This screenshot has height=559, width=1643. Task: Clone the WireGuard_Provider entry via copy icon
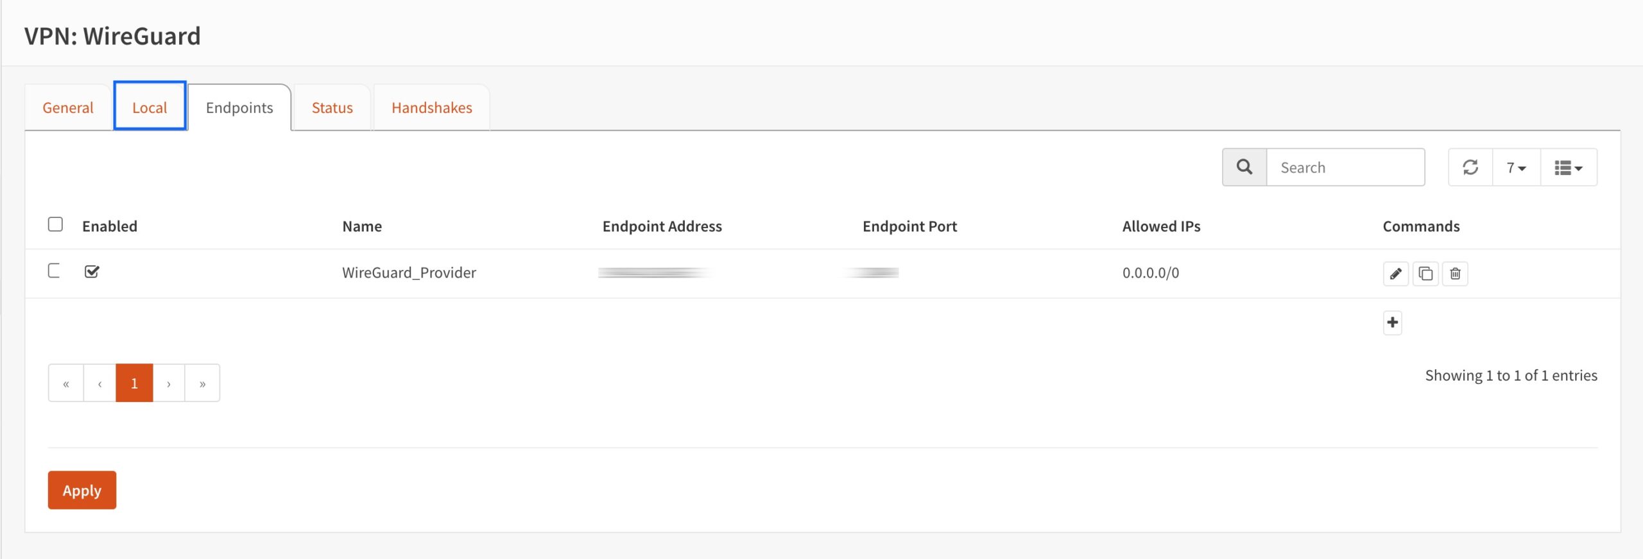tap(1425, 274)
